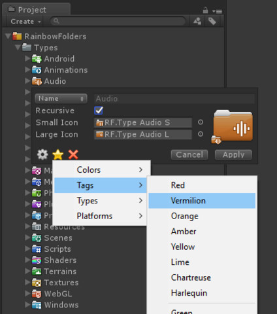Image resolution: width=277 pixels, height=314 pixels.
Task: Click the Cancel button
Action: (189, 155)
